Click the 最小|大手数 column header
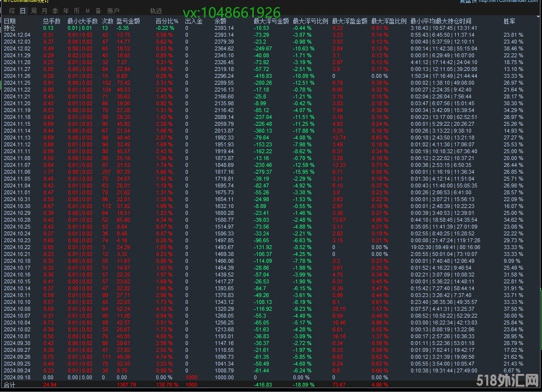 point(83,22)
